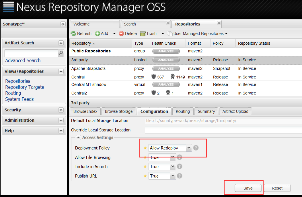Collapse the Access Settings section
The image size is (302, 197).
click(x=78, y=137)
